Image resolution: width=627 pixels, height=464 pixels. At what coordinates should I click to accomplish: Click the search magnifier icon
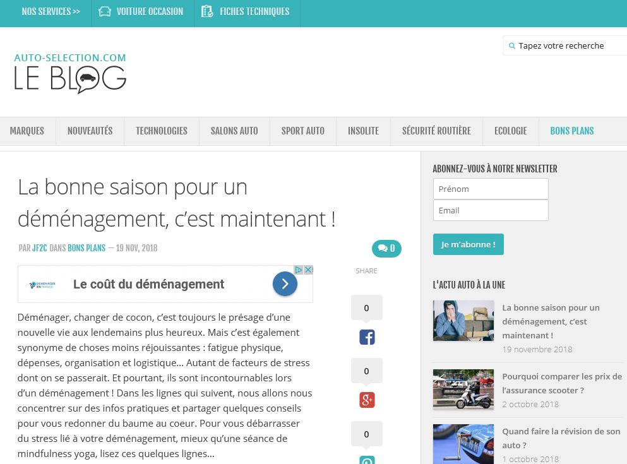point(512,46)
